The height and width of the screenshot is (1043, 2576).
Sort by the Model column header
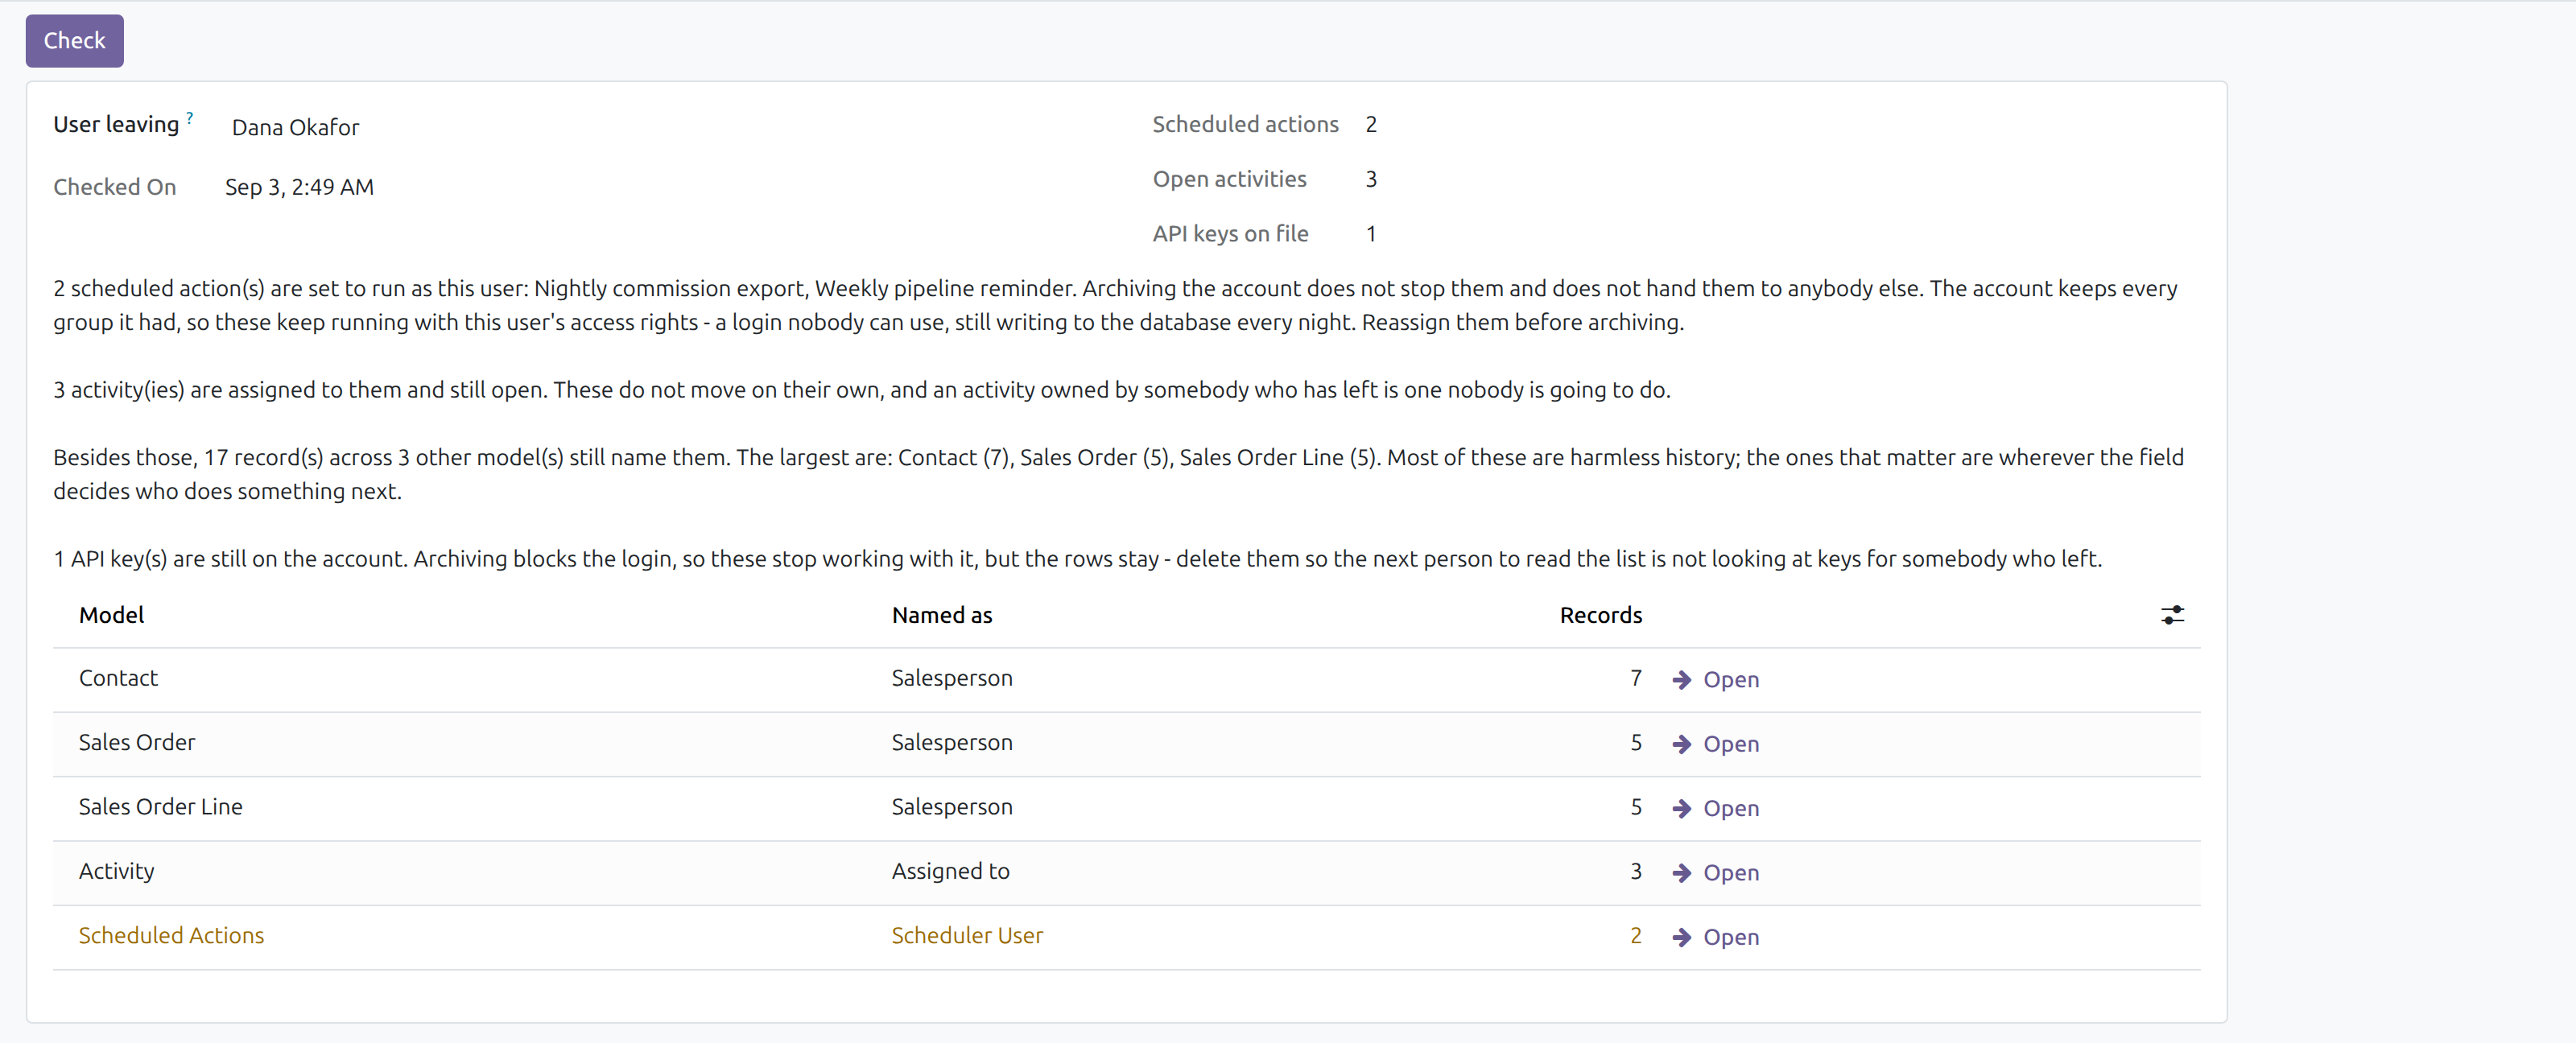point(112,615)
